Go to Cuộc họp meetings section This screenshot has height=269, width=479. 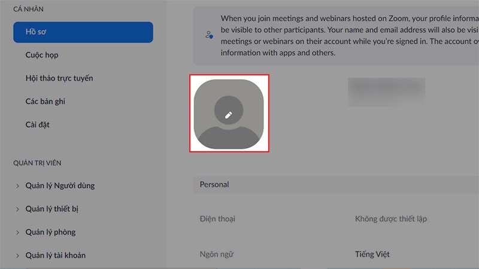click(x=42, y=55)
